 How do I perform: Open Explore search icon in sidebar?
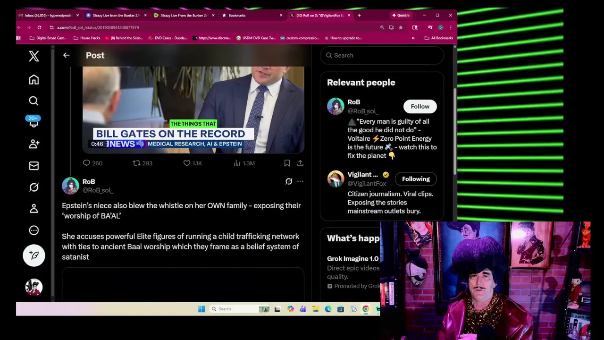[x=34, y=101]
